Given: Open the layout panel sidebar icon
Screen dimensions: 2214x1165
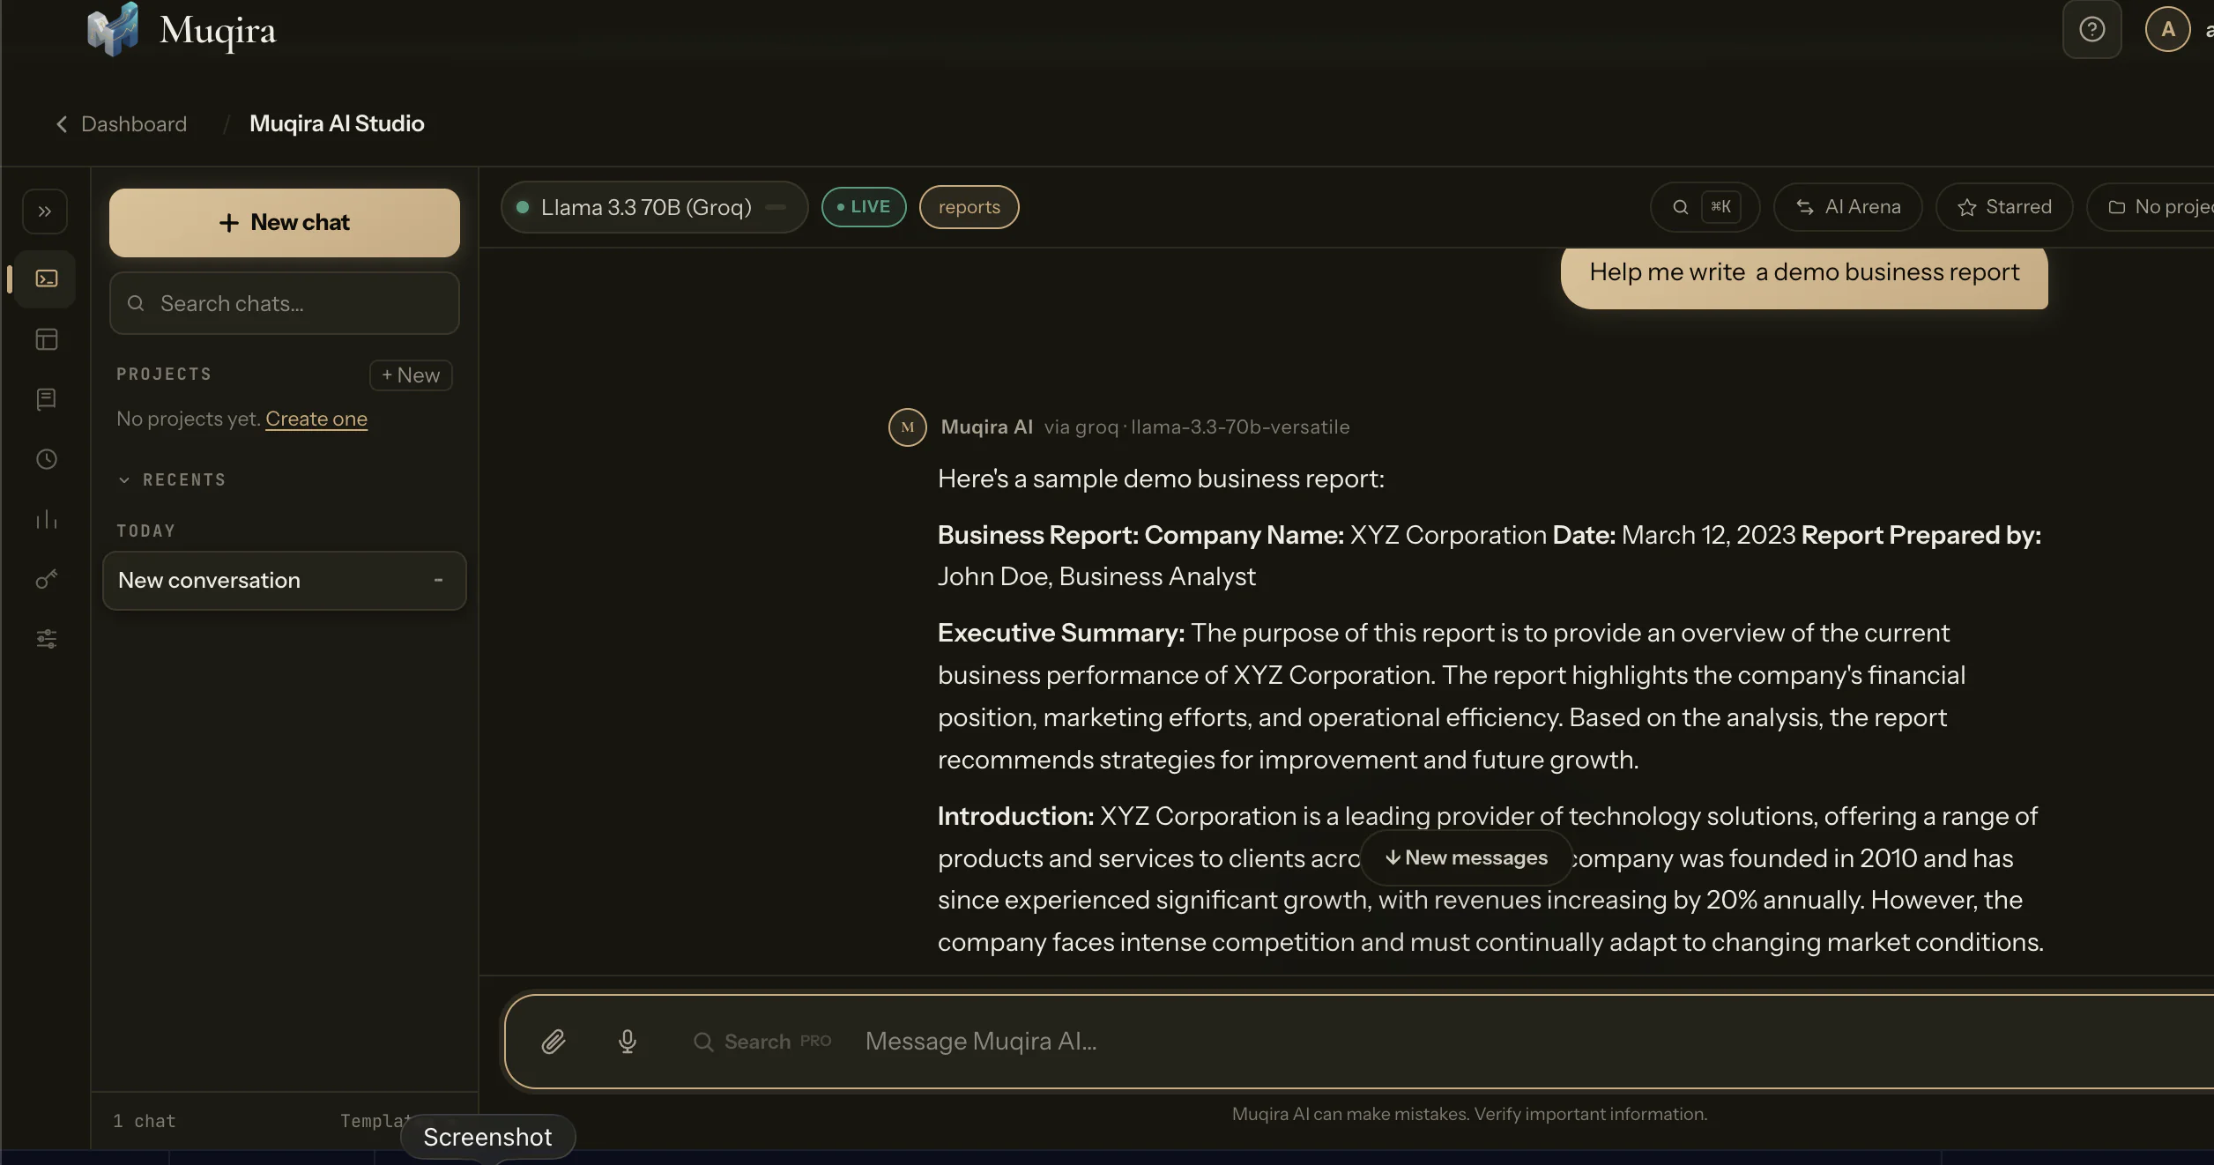Looking at the screenshot, I should (46, 339).
